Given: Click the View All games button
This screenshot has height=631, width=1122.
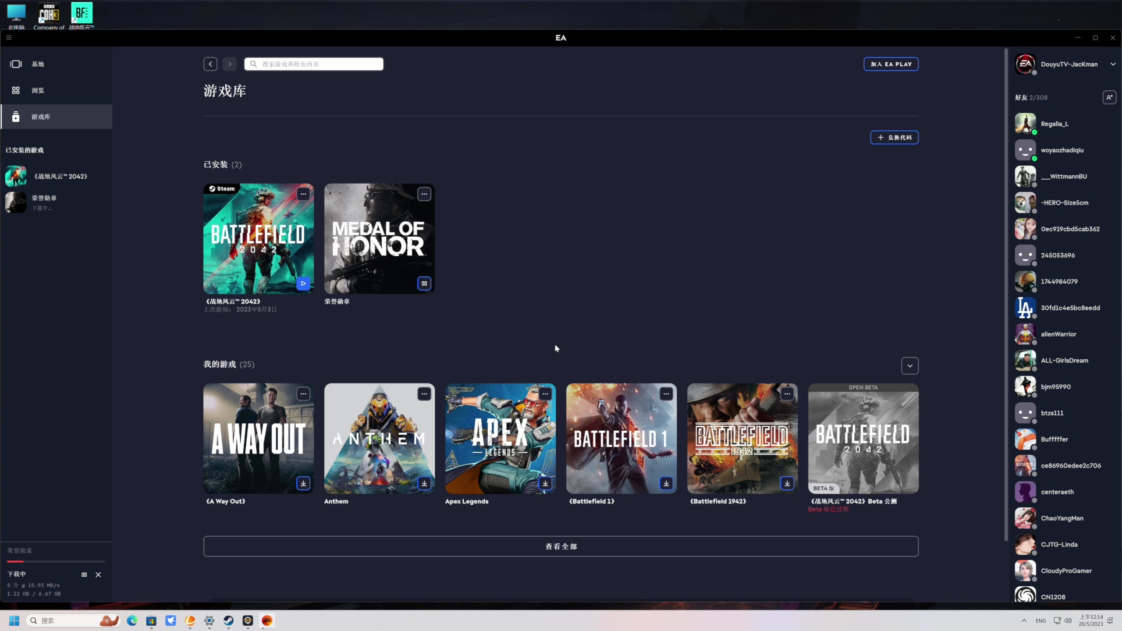Looking at the screenshot, I should [561, 546].
